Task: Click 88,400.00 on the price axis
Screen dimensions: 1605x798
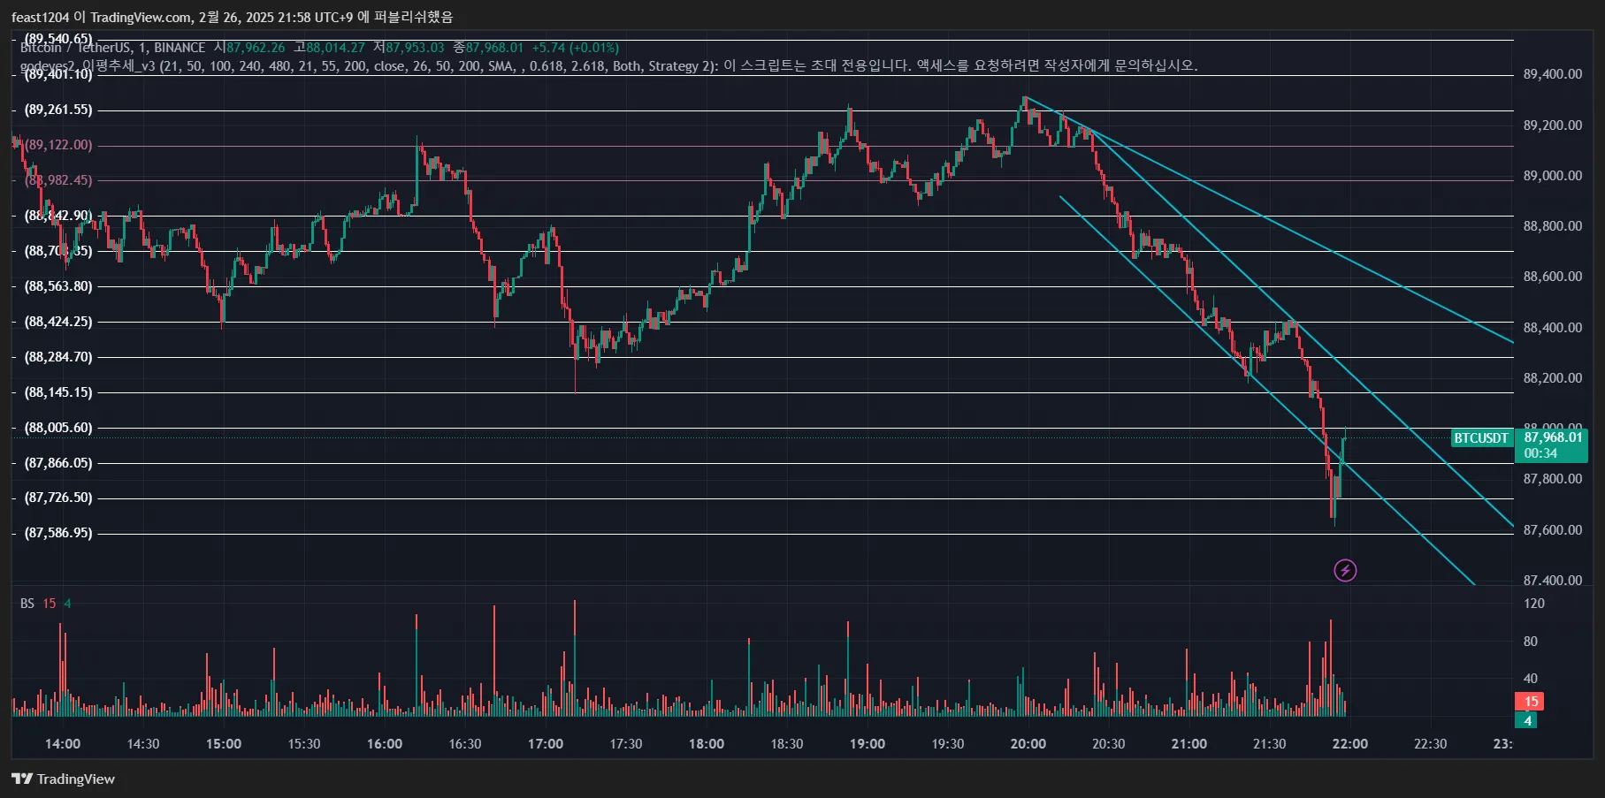Action: pos(1553,328)
